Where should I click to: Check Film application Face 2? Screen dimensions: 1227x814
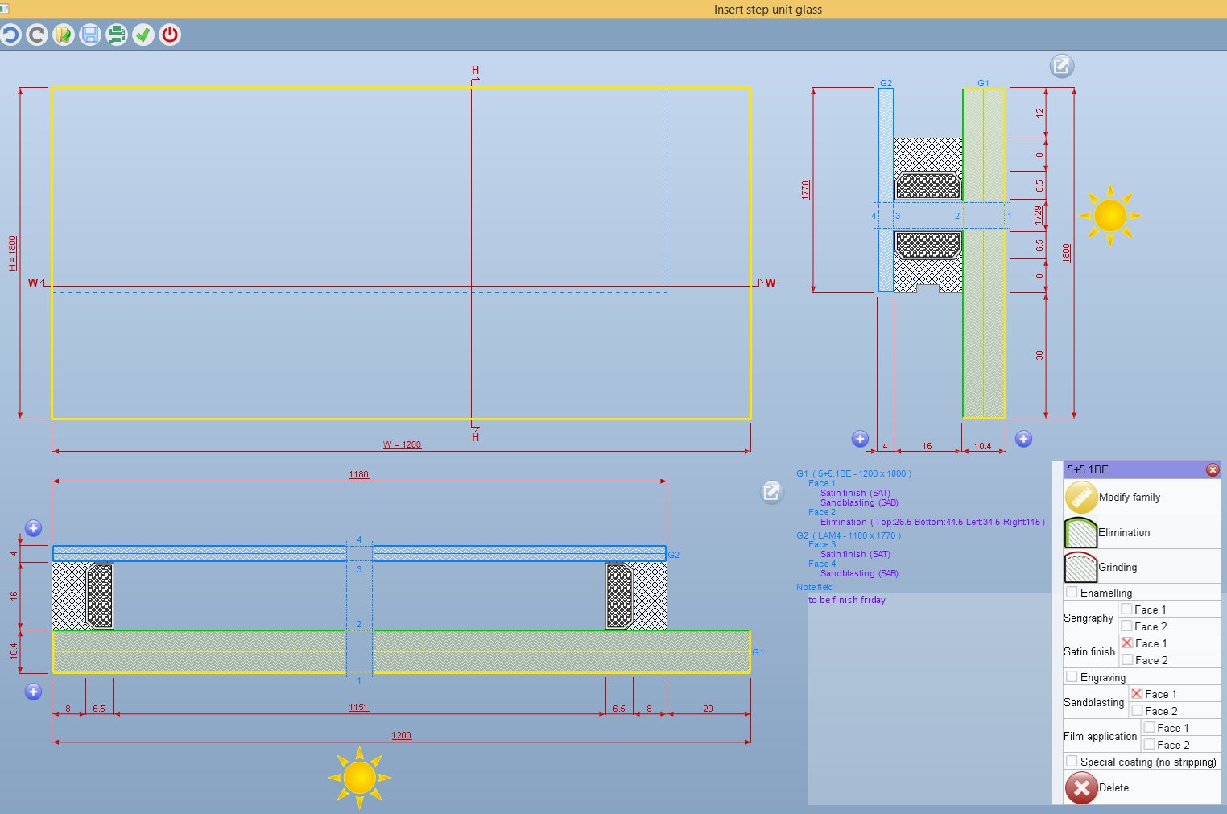[1149, 744]
